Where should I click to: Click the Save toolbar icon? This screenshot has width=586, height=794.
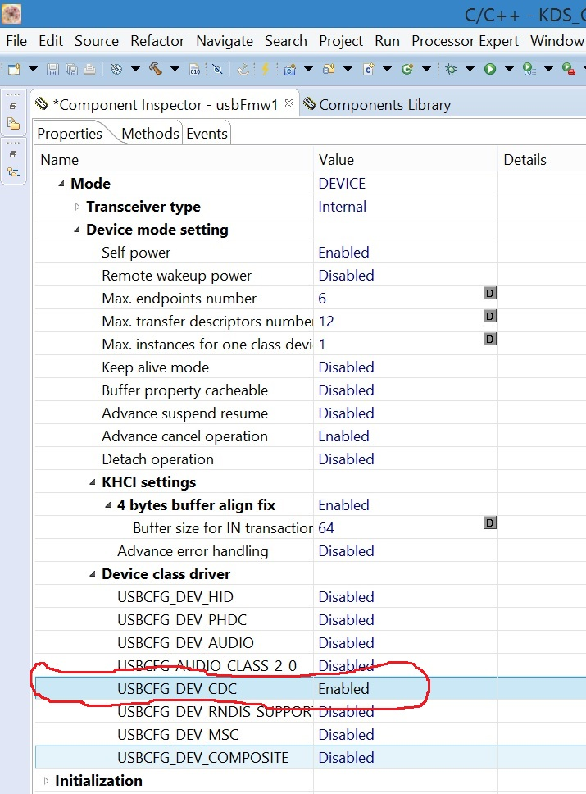(x=52, y=69)
